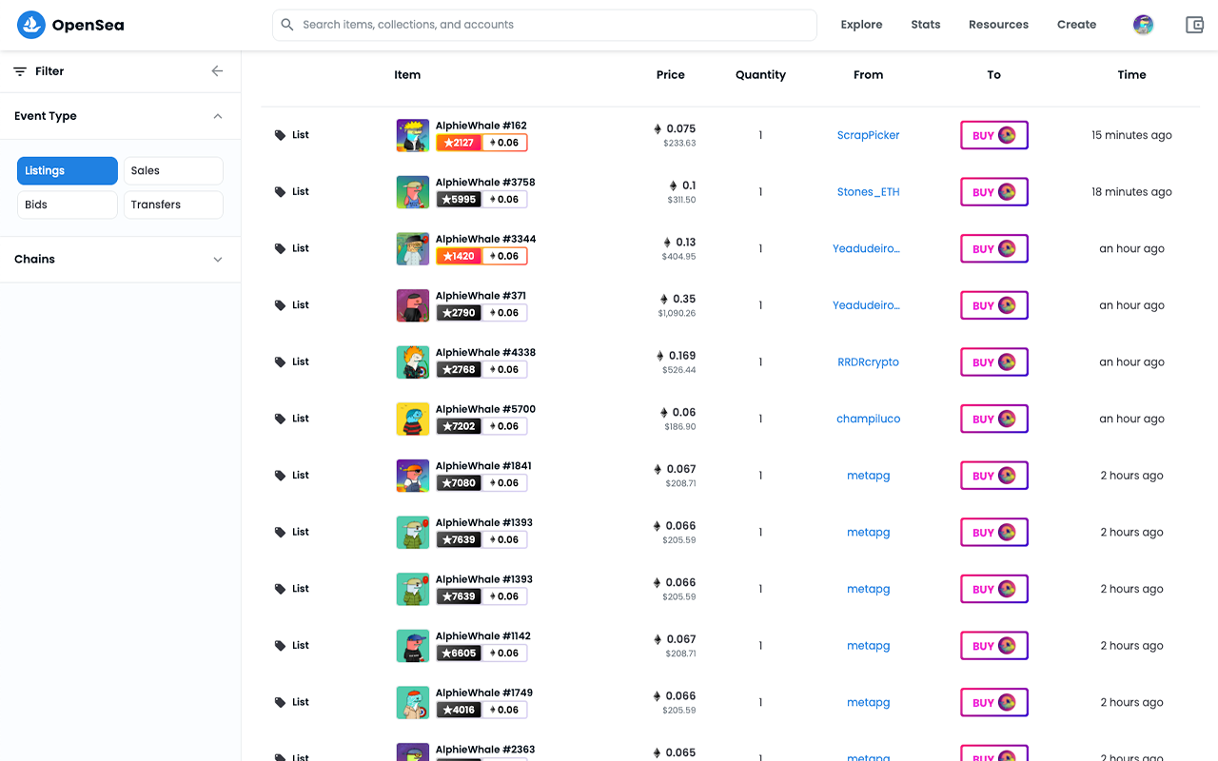1218x761 pixels.
Task: Click the AlphieWhale #3758 thumbnail
Action: tap(412, 191)
